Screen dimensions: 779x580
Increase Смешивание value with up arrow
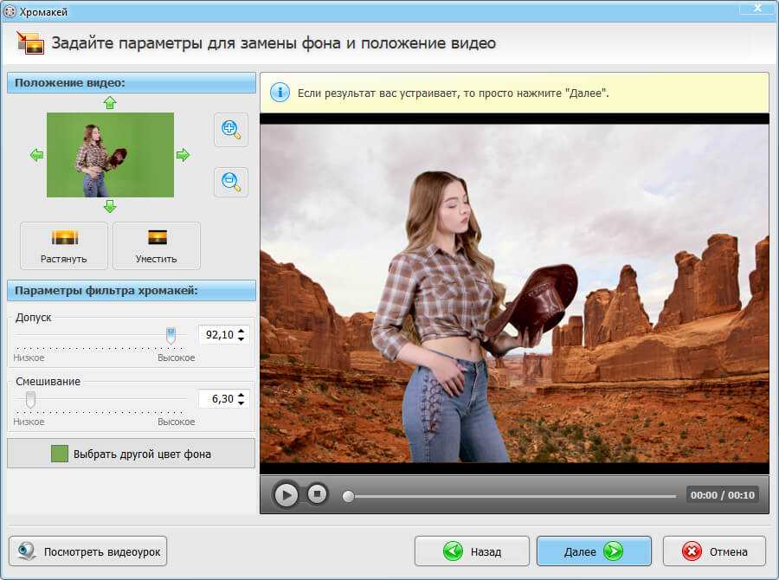pyautogui.click(x=241, y=394)
